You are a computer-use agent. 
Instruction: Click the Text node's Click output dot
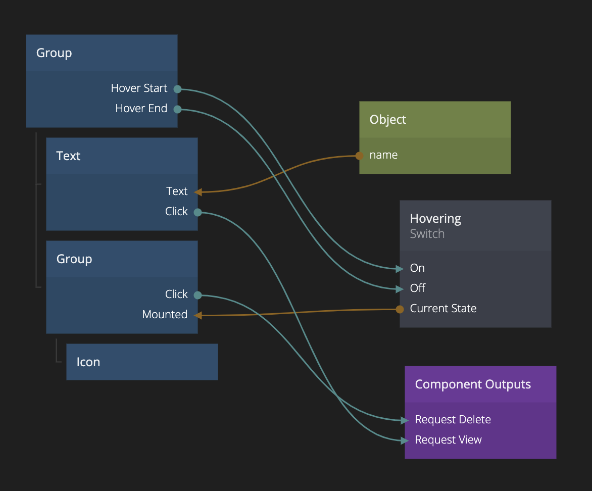tap(198, 212)
